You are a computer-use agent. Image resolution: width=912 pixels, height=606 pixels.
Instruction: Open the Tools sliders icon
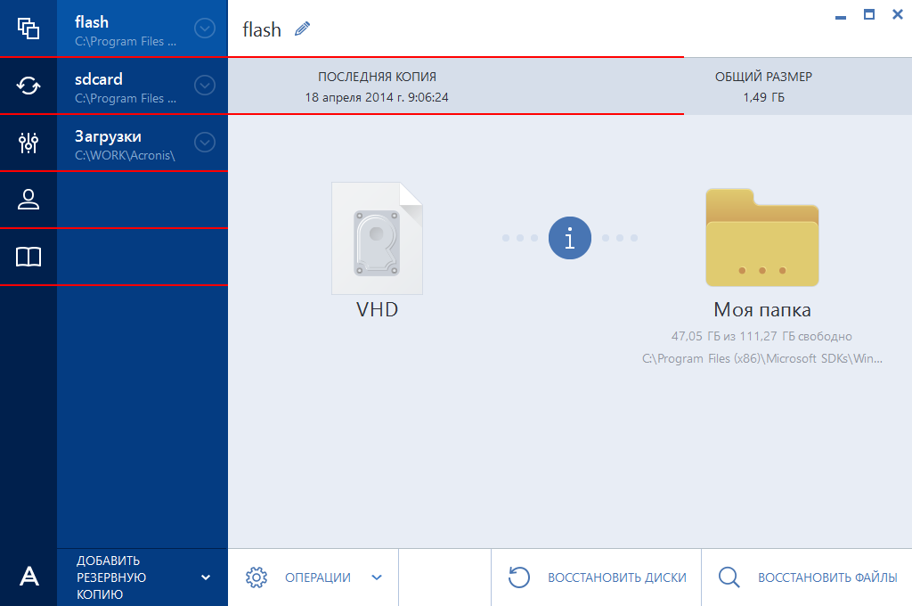(28, 143)
